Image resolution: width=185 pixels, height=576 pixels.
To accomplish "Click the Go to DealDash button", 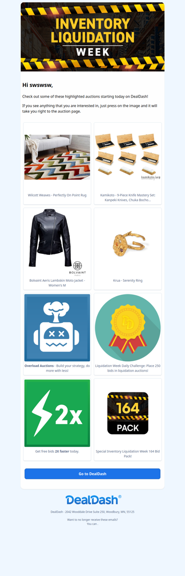I will point(92,474).
